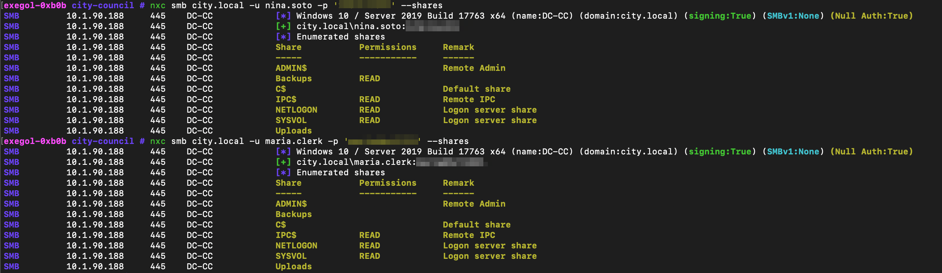Viewport: 942px width, 273px height.
Task: Click signing:True in the first Windows banner line
Action: point(720,16)
